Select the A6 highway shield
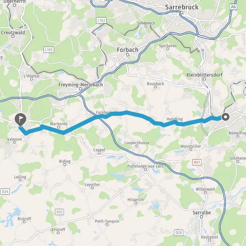Image resolution: width=246 pixels, height=246 pixels. click(x=233, y=7)
